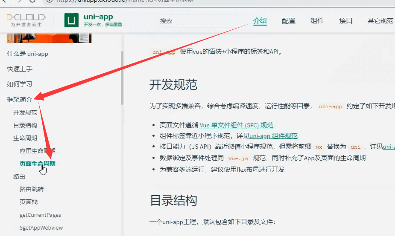Image resolution: width=395 pixels, height=236 pixels.
Task: Click the orange banner image in sidebar
Action: [x=50, y=38]
